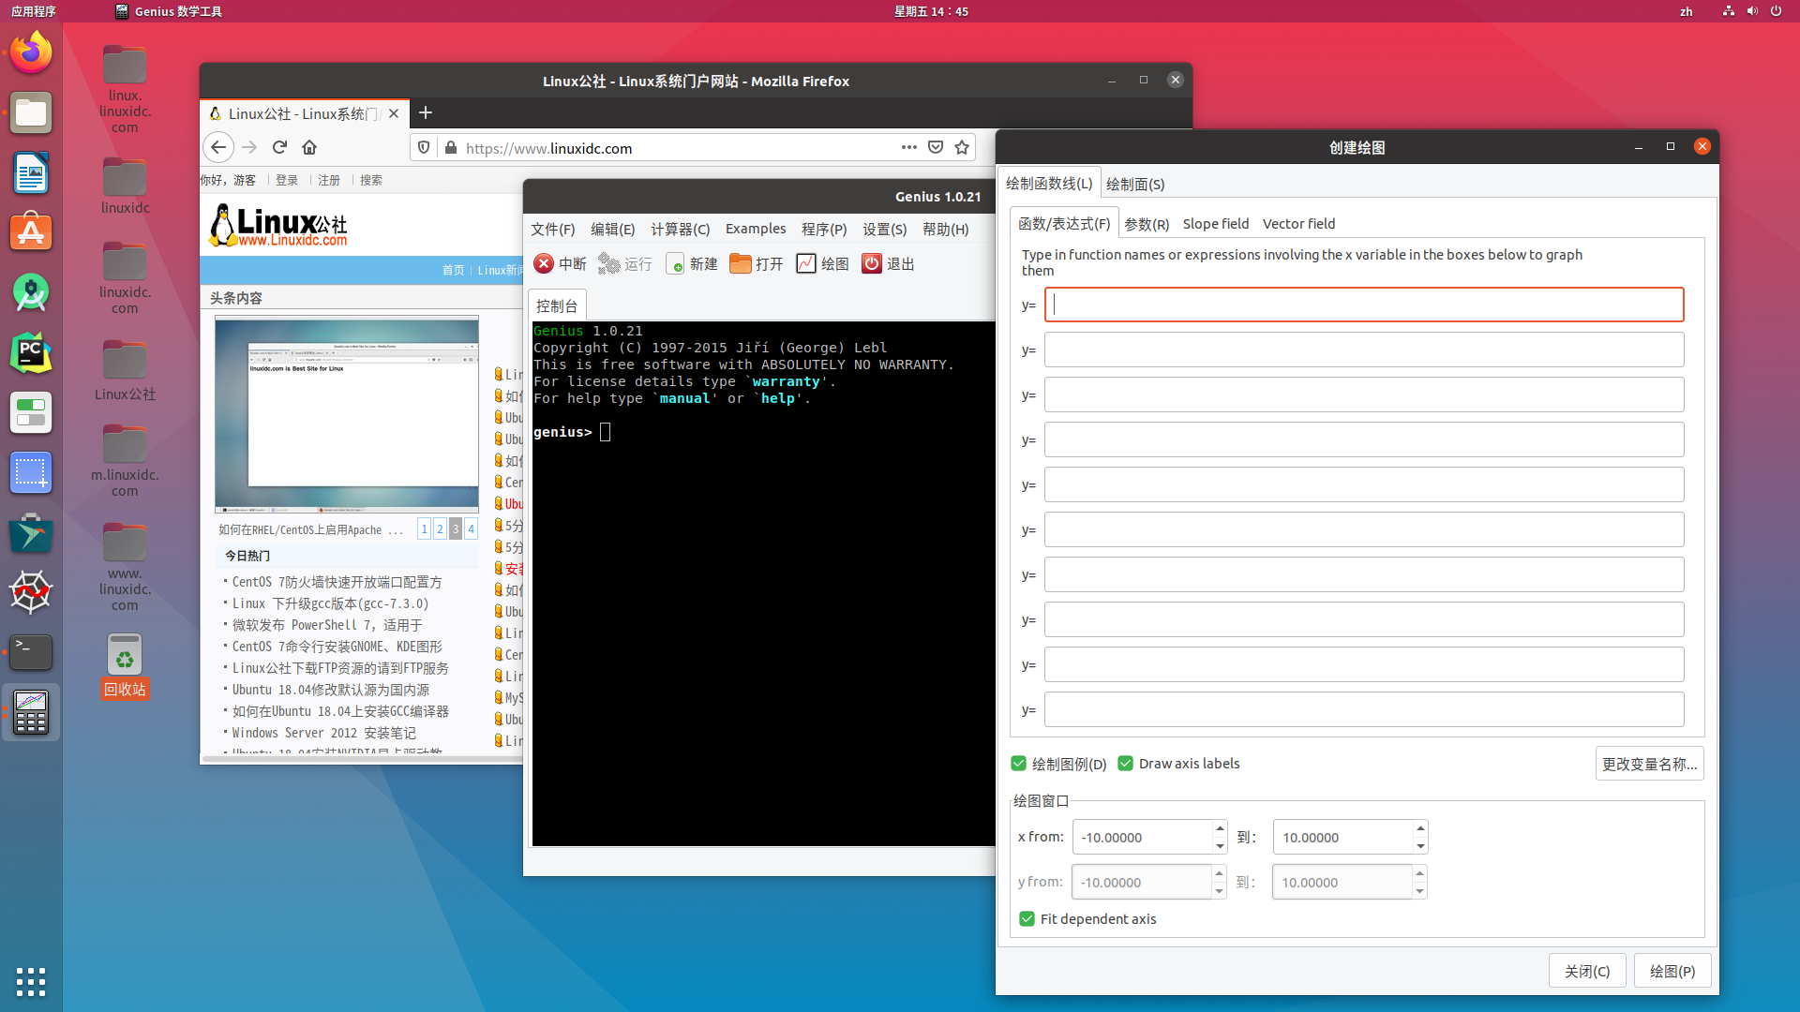Launch Firefox from the Ubuntu dock
Viewport: 1800px width, 1012px height.
31,52
